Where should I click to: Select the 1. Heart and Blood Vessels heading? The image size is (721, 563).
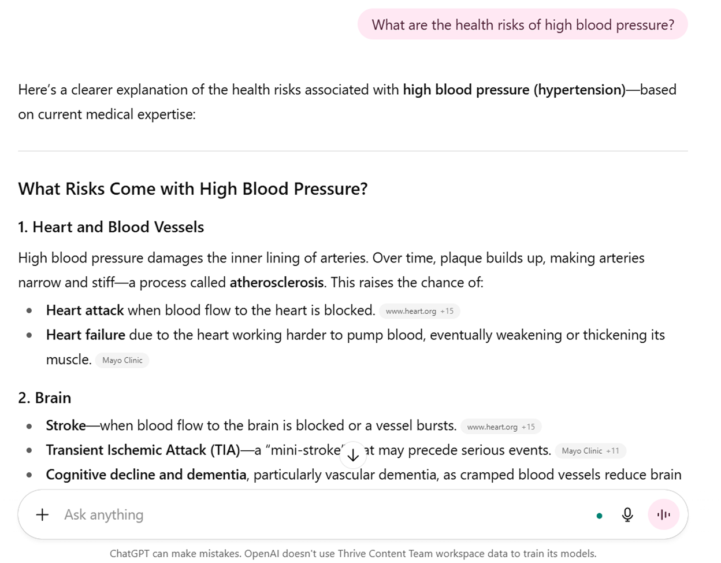[x=111, y=227]
